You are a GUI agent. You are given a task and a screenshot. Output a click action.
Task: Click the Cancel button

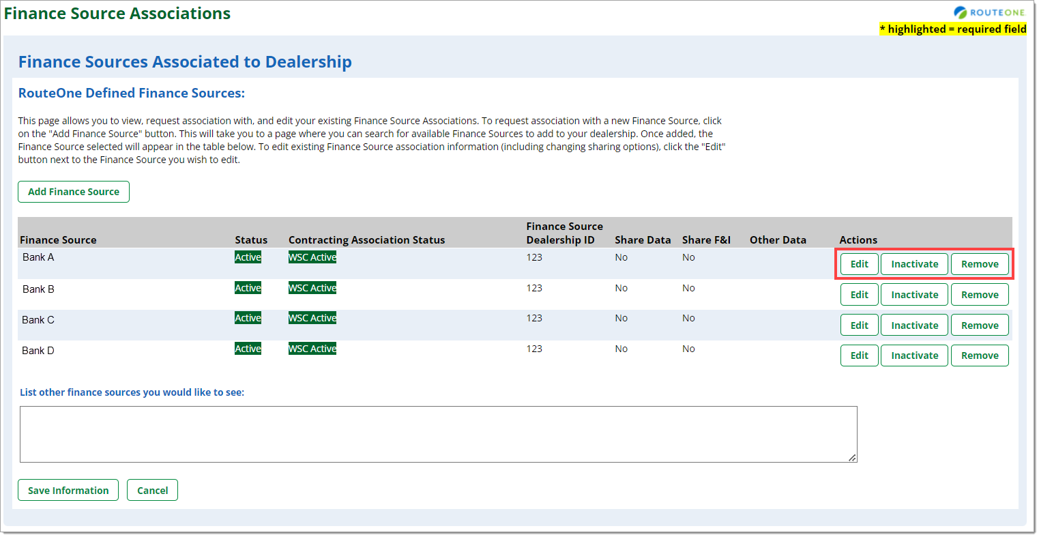tap(152, 490)
